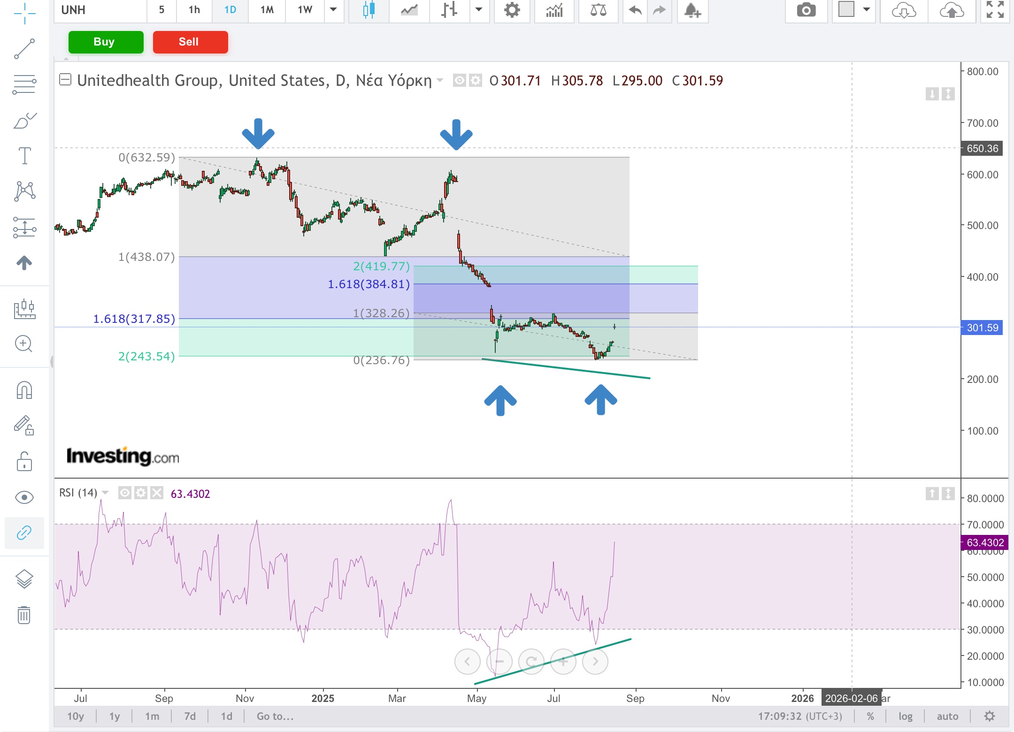The height and width of the screenshot is (732, 1014).
Task: Click the undo arrow
Action: coord(635,10)
